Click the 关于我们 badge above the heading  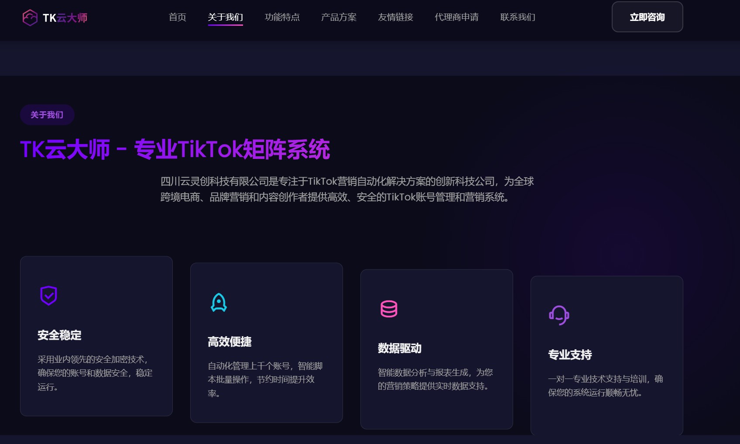pyautogui.click(x=47, y=114)
